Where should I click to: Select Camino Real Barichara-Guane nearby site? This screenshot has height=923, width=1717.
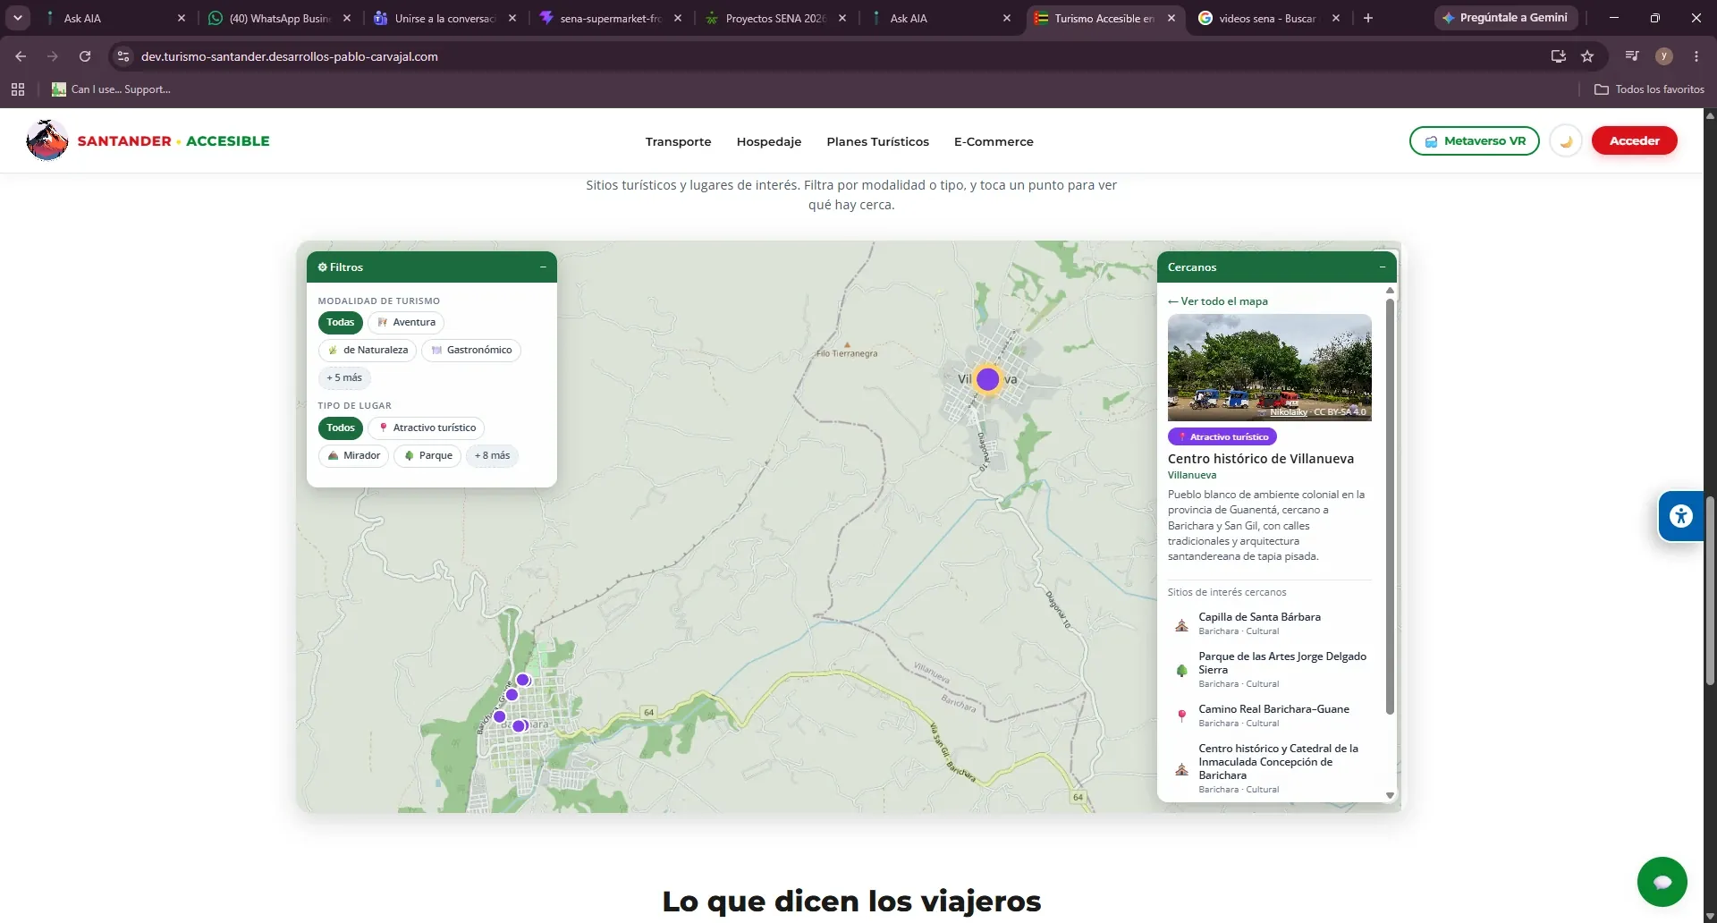coord(1269,716)
